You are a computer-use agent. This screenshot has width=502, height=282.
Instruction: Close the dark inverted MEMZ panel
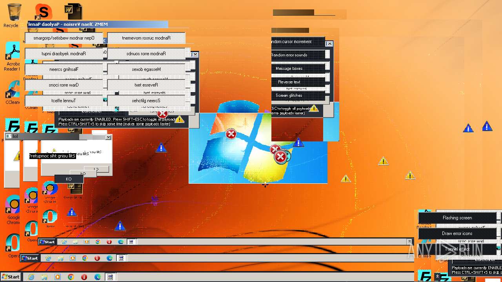(x=330, y=44)
